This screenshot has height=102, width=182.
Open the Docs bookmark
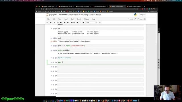(80, 11)
